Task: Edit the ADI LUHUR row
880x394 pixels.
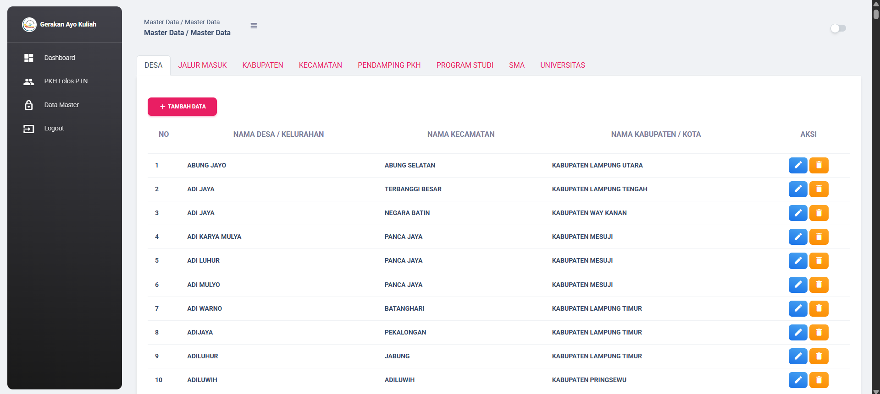Action: (x=798, y=260)
